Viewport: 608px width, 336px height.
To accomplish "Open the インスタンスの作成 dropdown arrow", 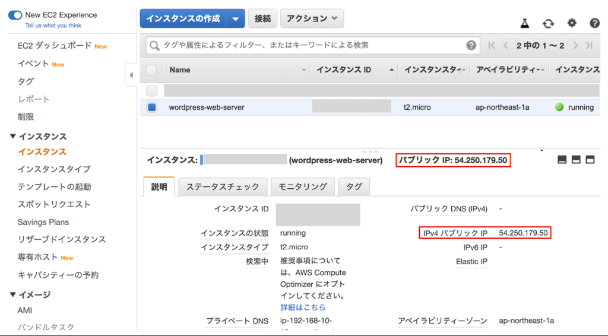I will (x=236, y=19).
